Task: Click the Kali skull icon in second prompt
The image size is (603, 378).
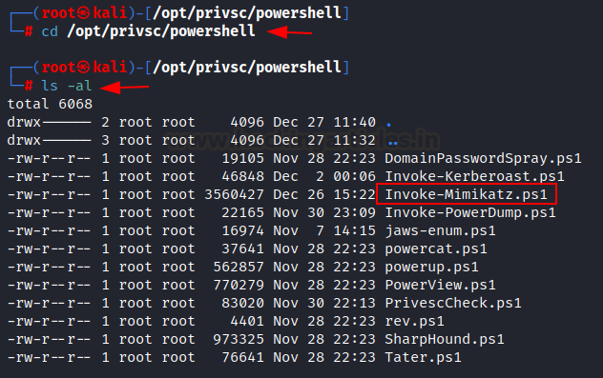Action: [x=83, y=68]
